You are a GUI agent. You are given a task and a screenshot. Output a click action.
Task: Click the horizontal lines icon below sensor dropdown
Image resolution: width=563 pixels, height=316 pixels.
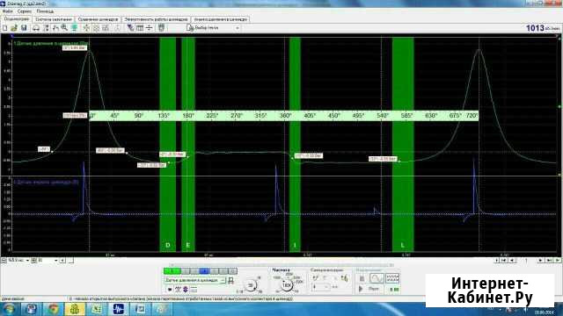[x=194, y=289]
